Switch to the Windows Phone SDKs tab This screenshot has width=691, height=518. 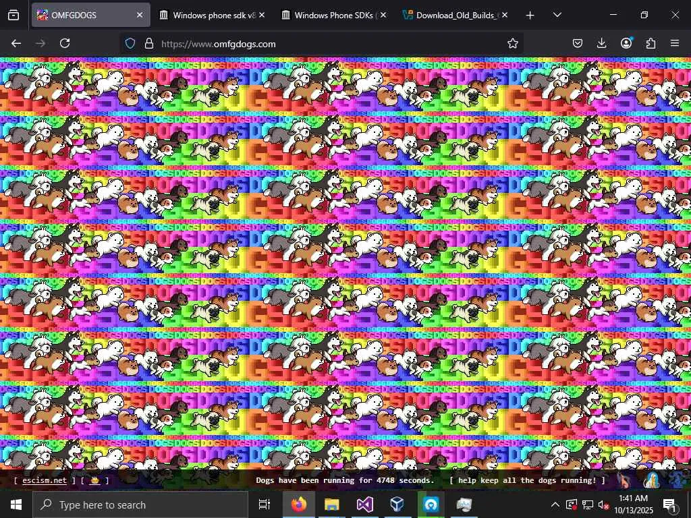334,15
